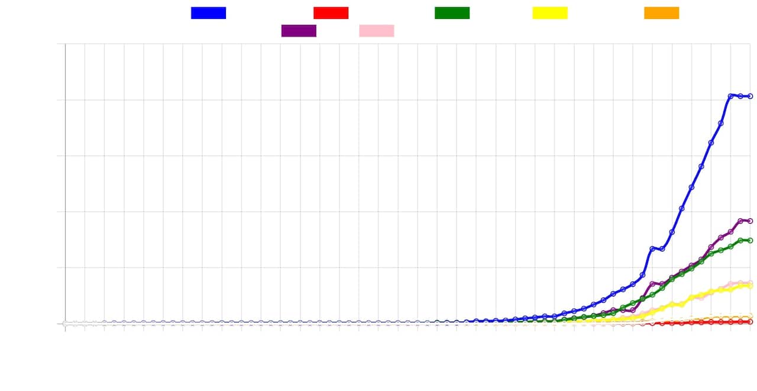757x391 pixels.
Task: Select the rightmost blue line data point
Action: (x=750, y=96)
